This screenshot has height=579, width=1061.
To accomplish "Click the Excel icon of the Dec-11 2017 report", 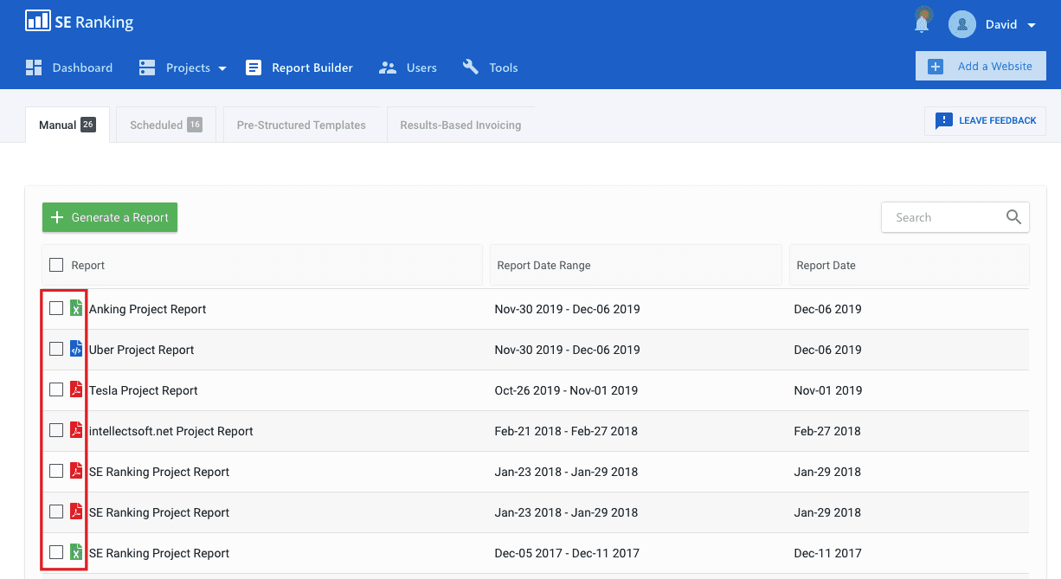I will [76, 552].
